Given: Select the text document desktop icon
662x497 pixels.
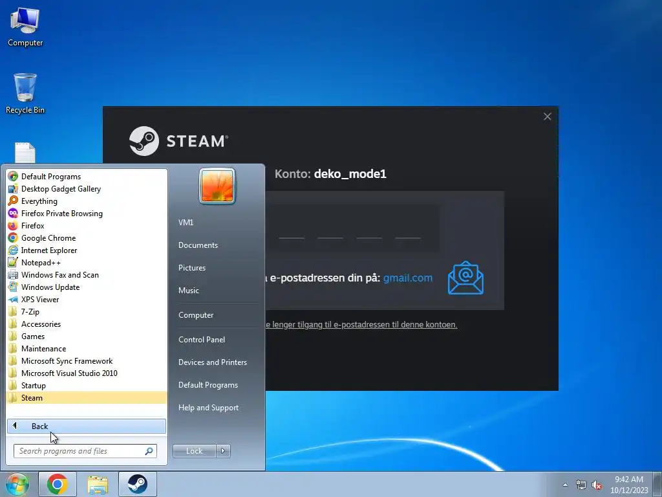Looking at the screenshot, I should tap(25, 153).
